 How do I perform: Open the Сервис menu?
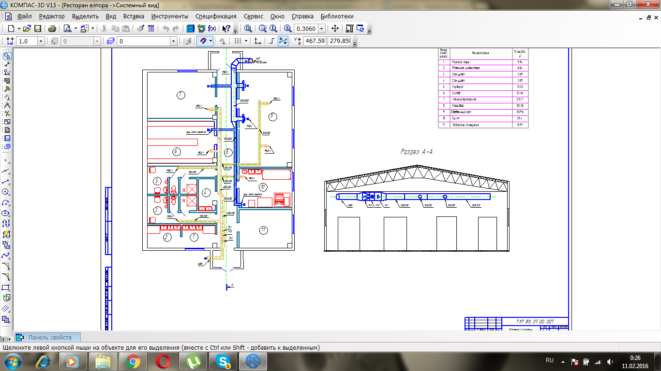click(x=254, y=16)
